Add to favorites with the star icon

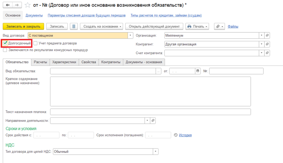click(27, 5)
